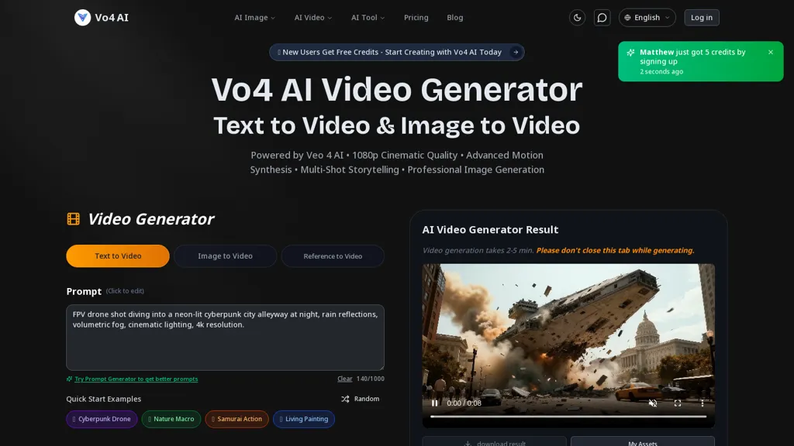Open the Pricing page
Viewport: 794px width, 446px height.
pyautogui.click(x=416, y=18)
